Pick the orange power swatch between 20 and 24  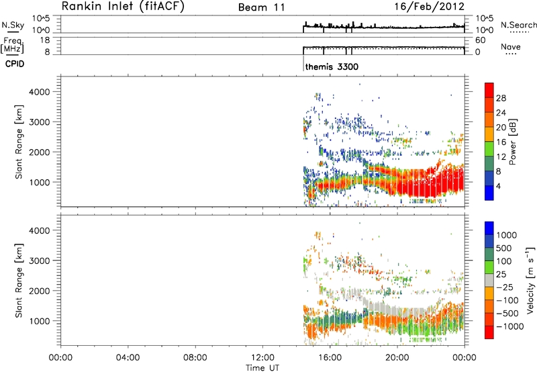(x=489, y=120)
